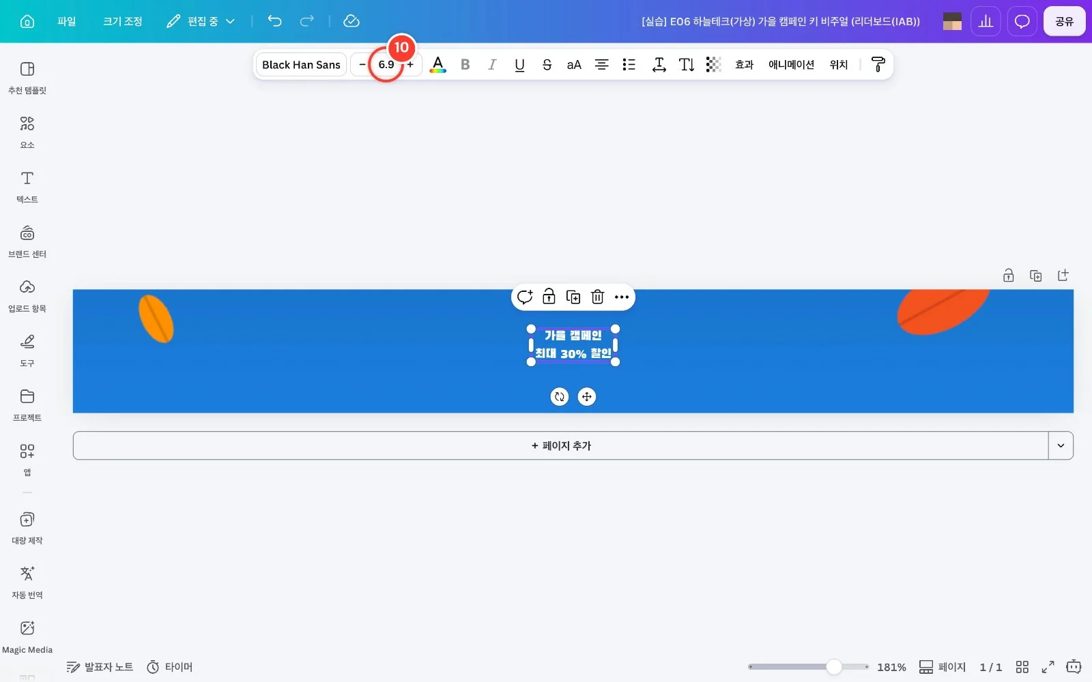Check cloud save status icon
Screen dimensions: 1092x682
[x=351, y=21]
